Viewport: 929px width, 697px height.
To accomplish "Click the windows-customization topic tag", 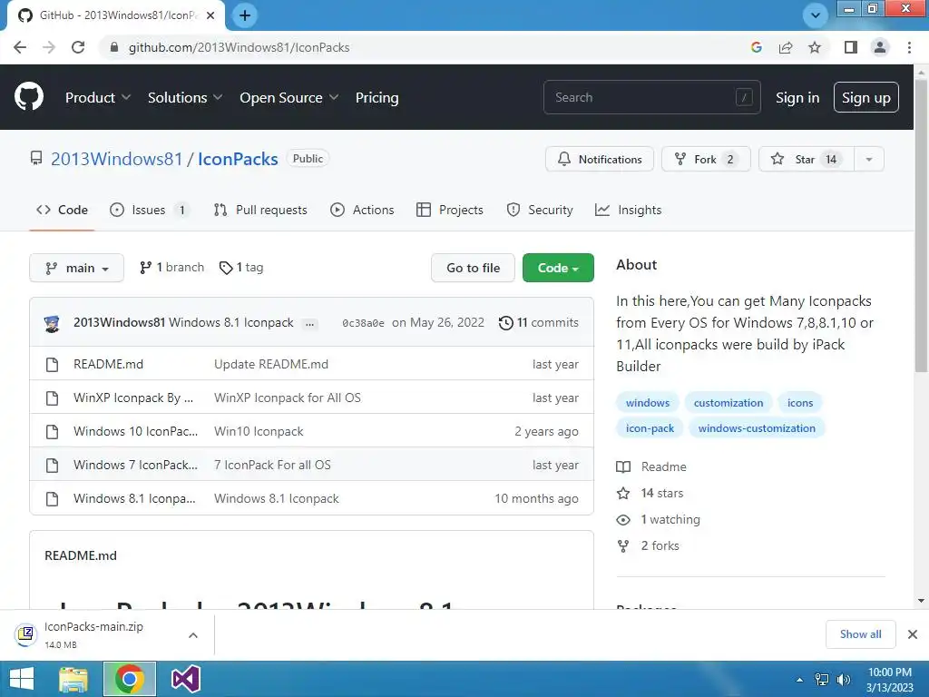I will pyautogui.click(x=757, y=428).
